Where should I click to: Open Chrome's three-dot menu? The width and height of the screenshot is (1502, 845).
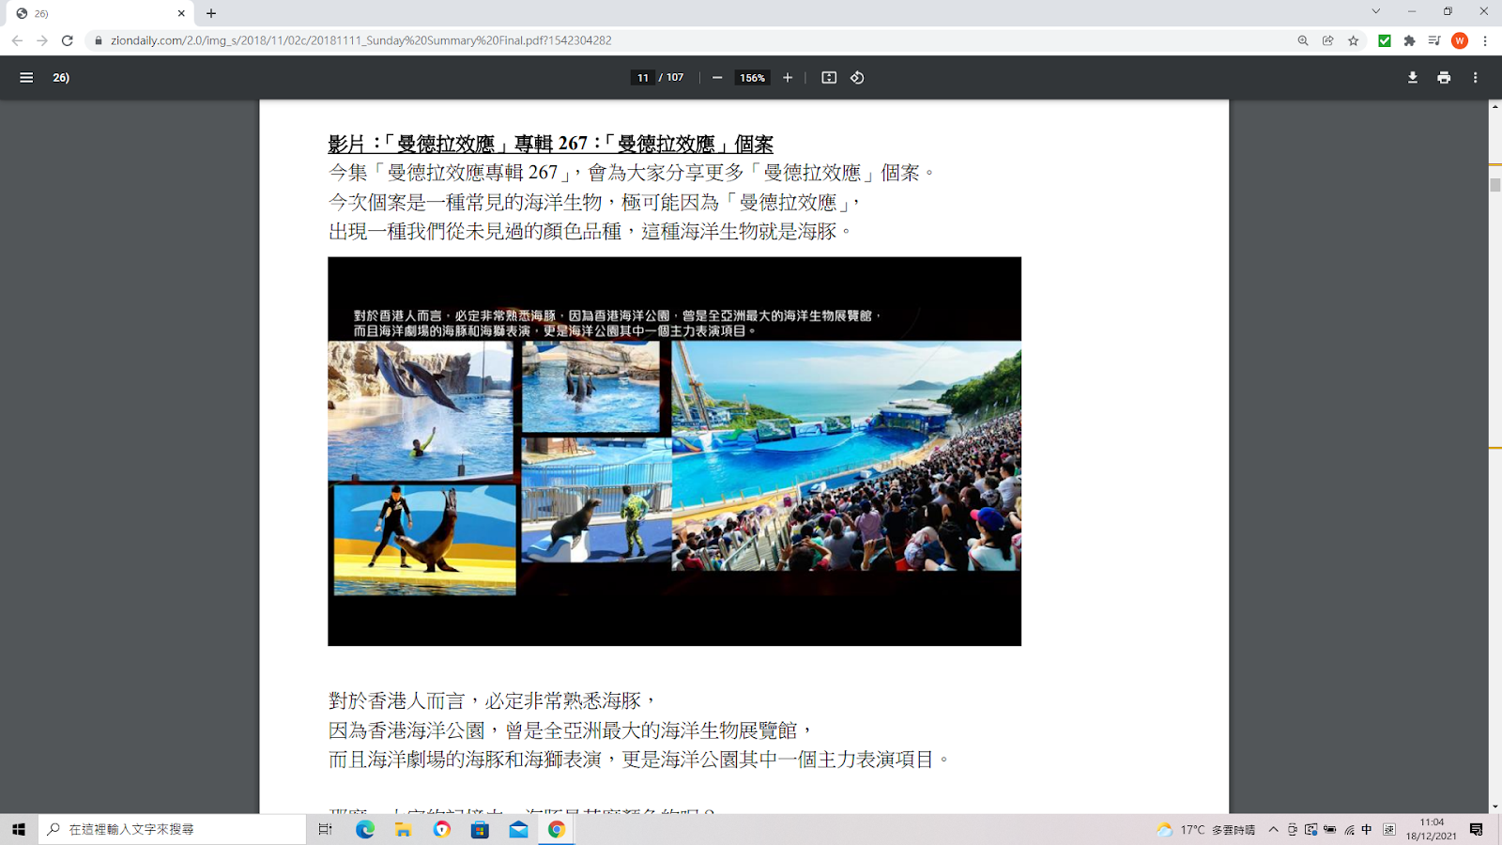[x=1485, y=40]
